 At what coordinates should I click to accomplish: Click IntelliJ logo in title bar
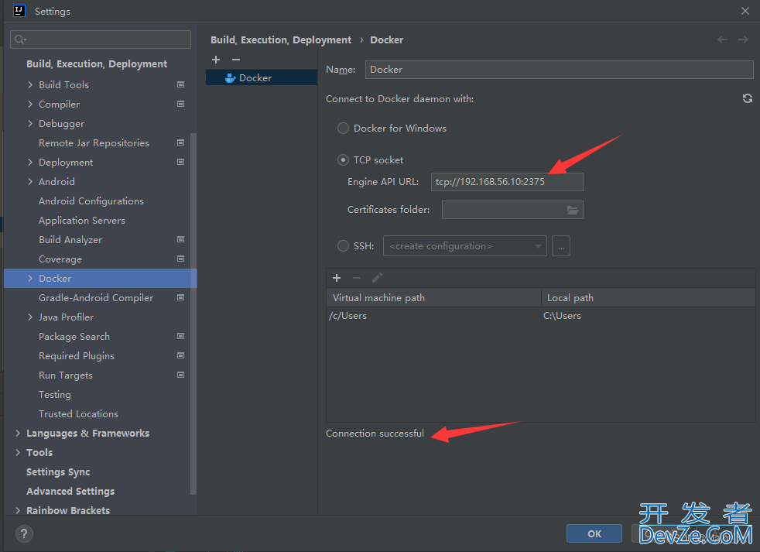(19, 11)
